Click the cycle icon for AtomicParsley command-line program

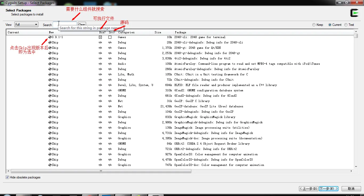click(50, 64)
